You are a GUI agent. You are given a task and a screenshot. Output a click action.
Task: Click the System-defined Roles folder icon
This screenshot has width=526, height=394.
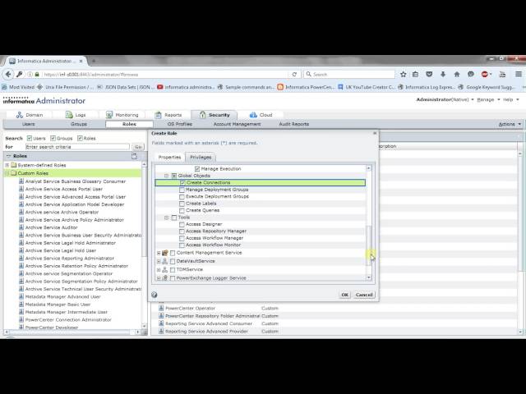(x=14, y=165)
